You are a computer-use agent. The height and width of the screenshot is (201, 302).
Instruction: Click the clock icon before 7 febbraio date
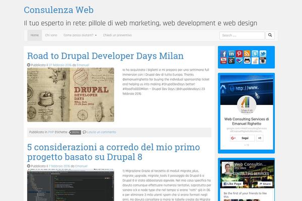click(29, 166)
